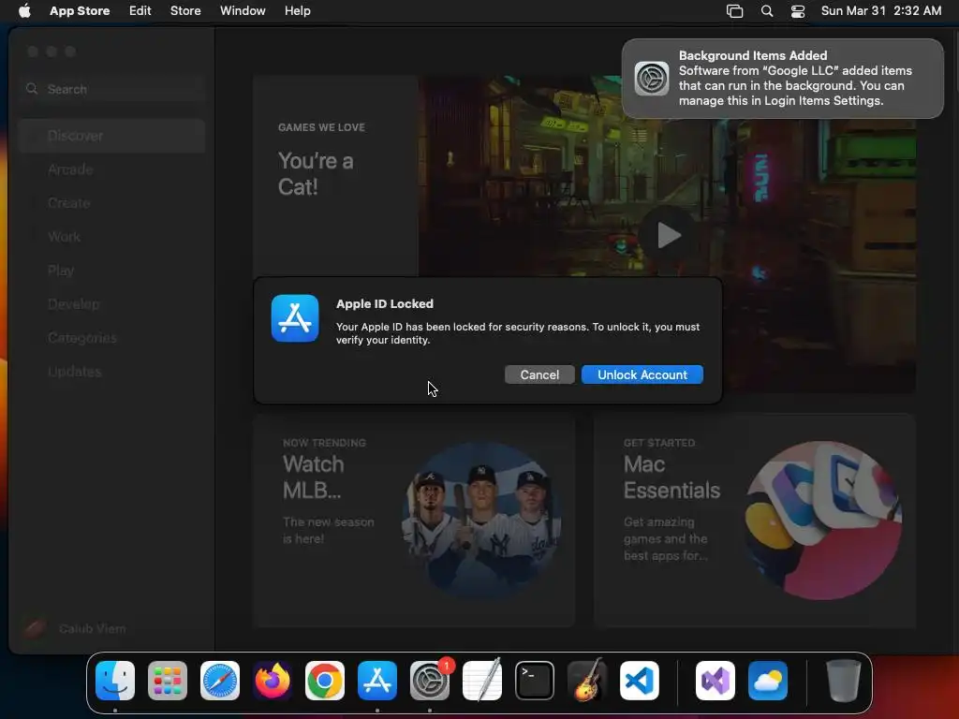This screenshot has height=719, width=959.
Task: Launch GarageBand from the Dock
Action: coord(587,681)
